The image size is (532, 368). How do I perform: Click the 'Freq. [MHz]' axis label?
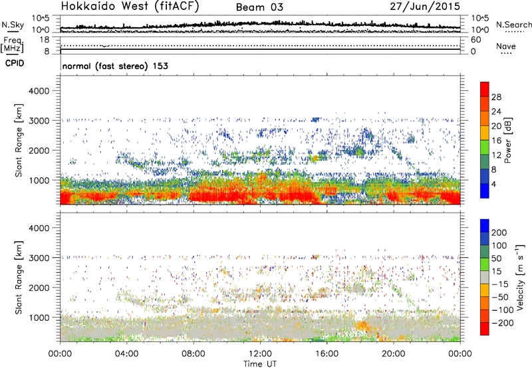[12, 45]
